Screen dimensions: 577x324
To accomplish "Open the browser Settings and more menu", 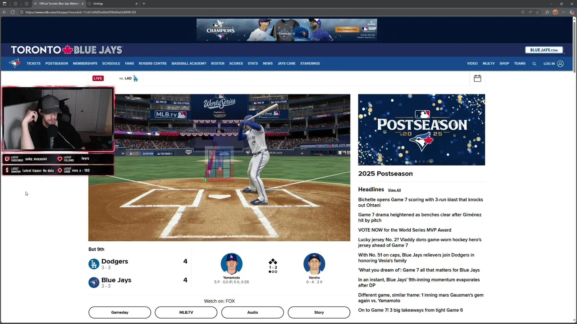I will point(563,12).
